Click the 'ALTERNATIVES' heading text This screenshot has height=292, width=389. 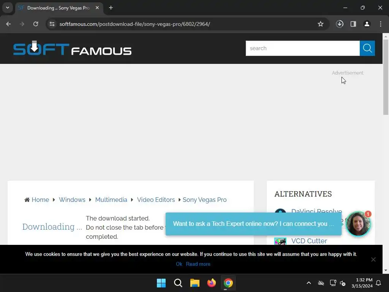click(303, 194)
